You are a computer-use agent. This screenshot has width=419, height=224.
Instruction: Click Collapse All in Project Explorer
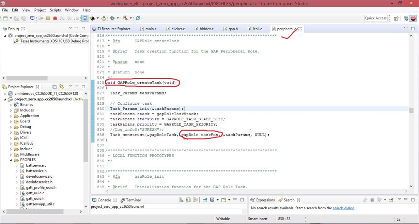point(55,87)
